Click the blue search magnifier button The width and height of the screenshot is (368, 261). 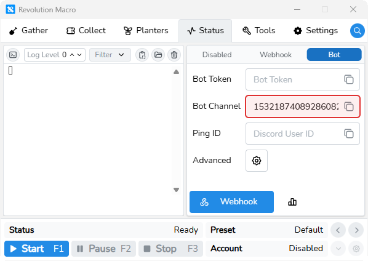[357, 31]
